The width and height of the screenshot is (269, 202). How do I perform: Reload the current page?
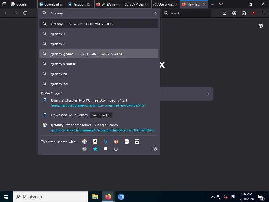tap(25, 13)
